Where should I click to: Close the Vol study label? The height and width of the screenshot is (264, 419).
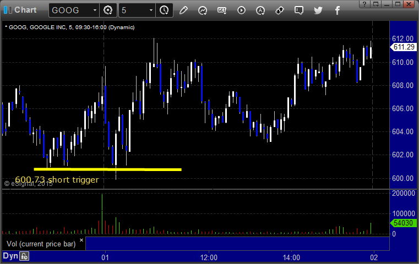tap(81, 240)
